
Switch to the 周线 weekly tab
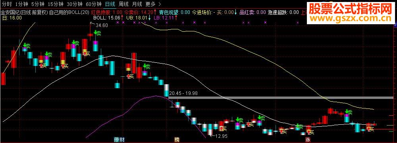click(124, 4)
